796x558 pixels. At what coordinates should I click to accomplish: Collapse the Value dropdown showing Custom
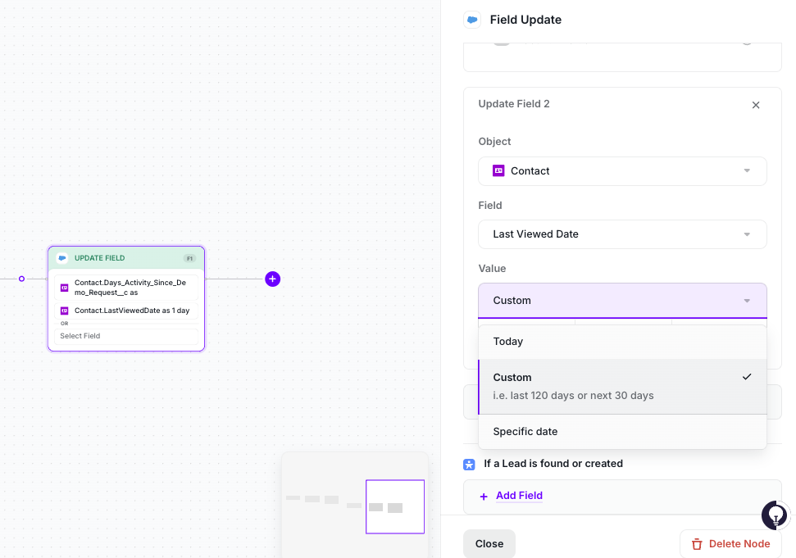click(x=622, y=301)
